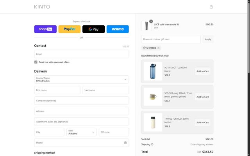
Task: Focus the Discount code or gift card field
Action: (x=171, y=39)
